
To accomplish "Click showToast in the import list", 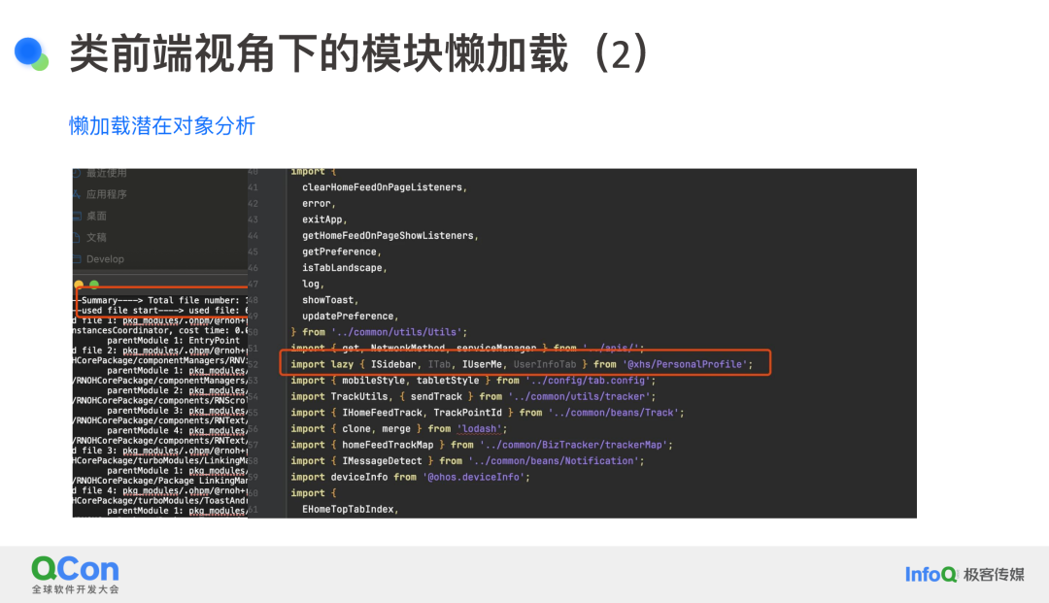I will coord(327,299).
